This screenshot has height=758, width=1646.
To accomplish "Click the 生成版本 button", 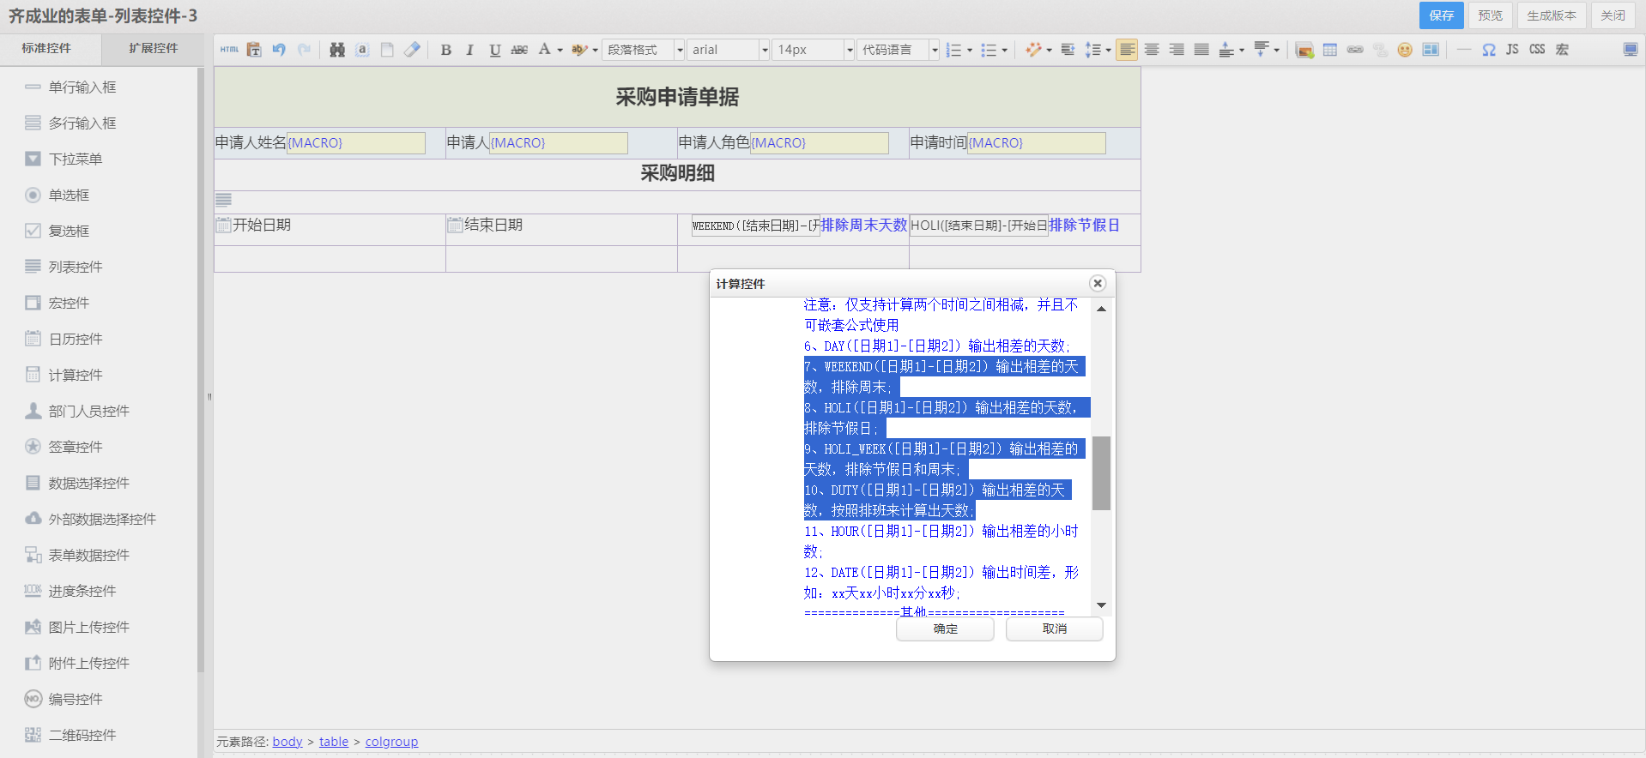I will (1552, 15).
